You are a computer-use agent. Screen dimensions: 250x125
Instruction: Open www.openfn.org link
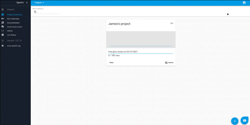point(14,46)
